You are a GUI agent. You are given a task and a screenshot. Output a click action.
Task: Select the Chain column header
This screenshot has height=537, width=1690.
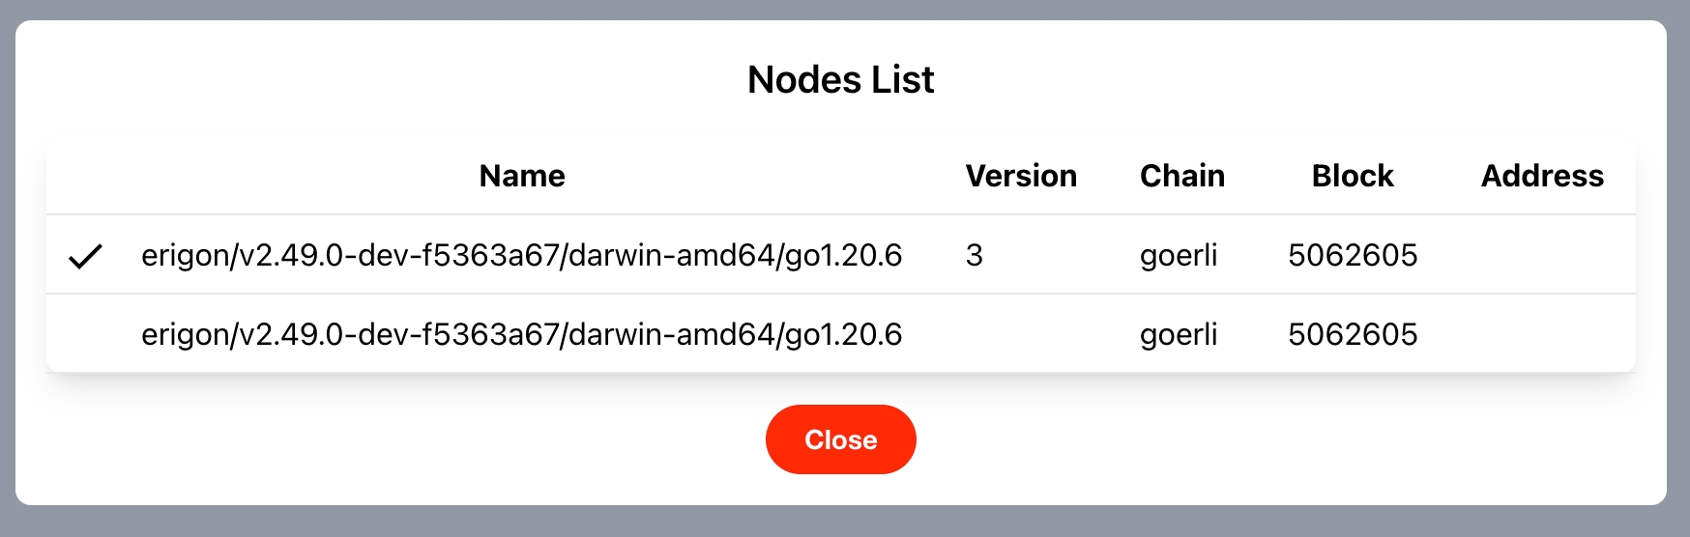click(x=1181, y=176)
